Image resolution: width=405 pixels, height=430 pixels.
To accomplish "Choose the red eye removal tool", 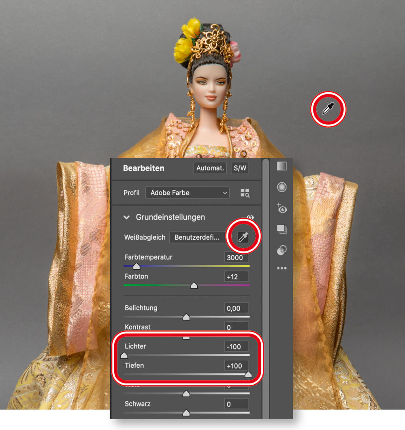I will pos(282,208).
